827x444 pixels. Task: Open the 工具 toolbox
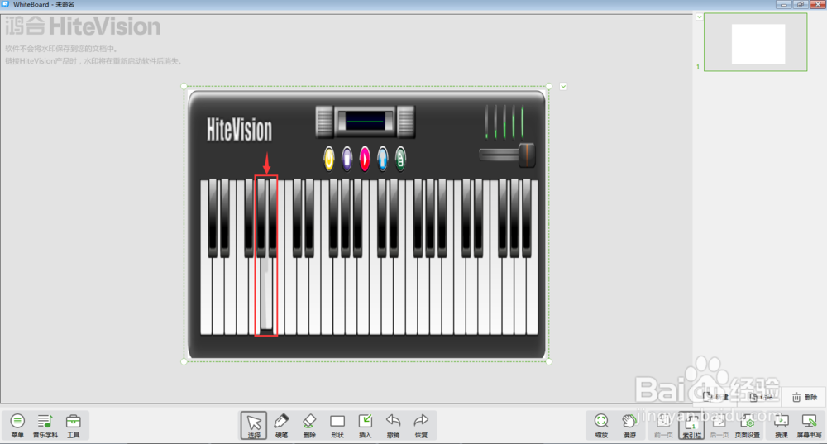pyautogui.click(x=74, y=425)
